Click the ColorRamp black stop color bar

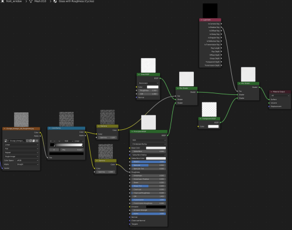point(67,154)
